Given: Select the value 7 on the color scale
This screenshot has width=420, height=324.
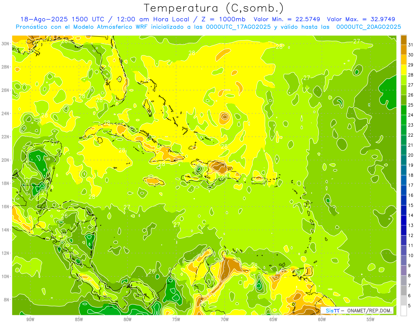Looking at the screenshot, I should (x=409, y=286).
